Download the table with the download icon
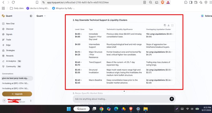212x113 pixels. point(169,25)
